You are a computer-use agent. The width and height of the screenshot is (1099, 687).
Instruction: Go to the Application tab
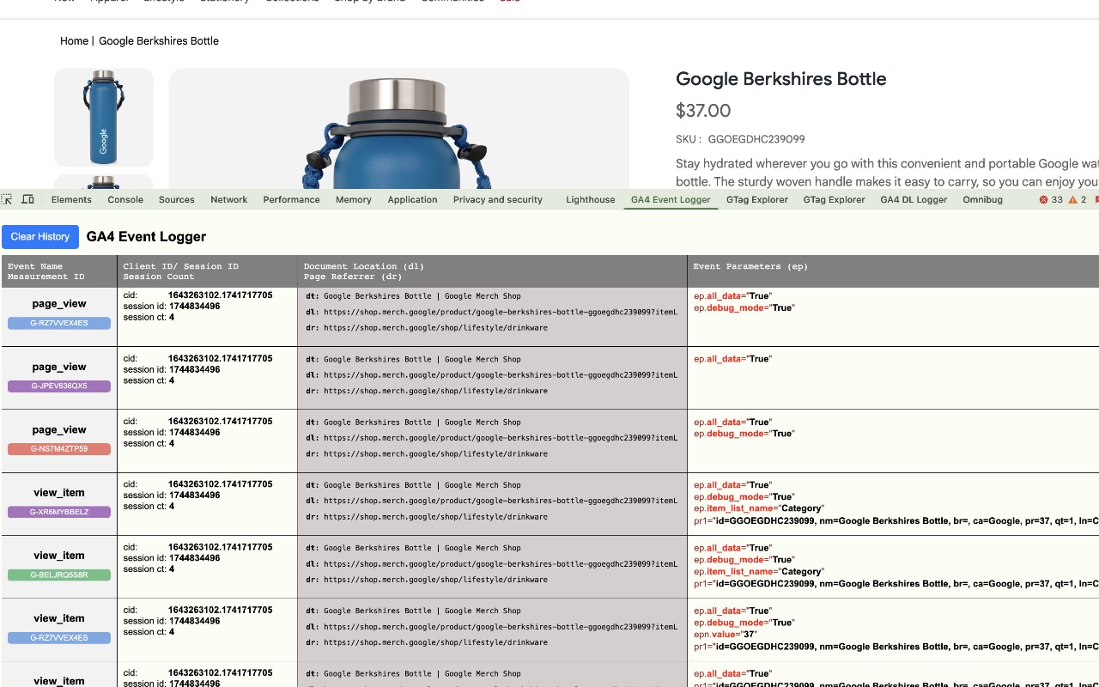pos(413,199)
